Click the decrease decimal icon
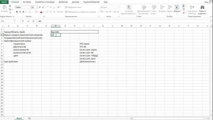The width and height of the screenshot is (213, 120). (118, 12)
